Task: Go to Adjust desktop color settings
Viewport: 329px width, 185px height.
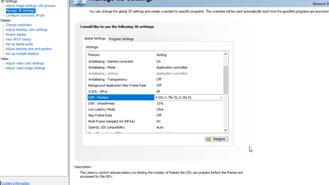Action: 26,30
